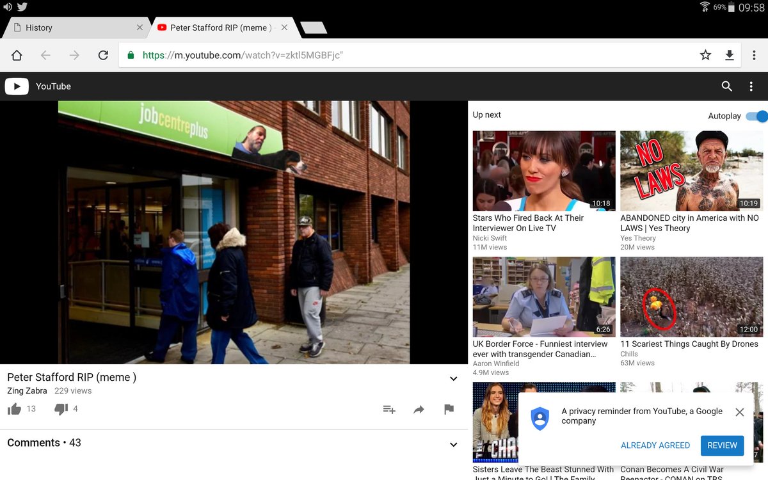Click the Aaron Winfield channel name
Image resolution: width=768 pixels, height=480 pixels.
coord(496,364)
